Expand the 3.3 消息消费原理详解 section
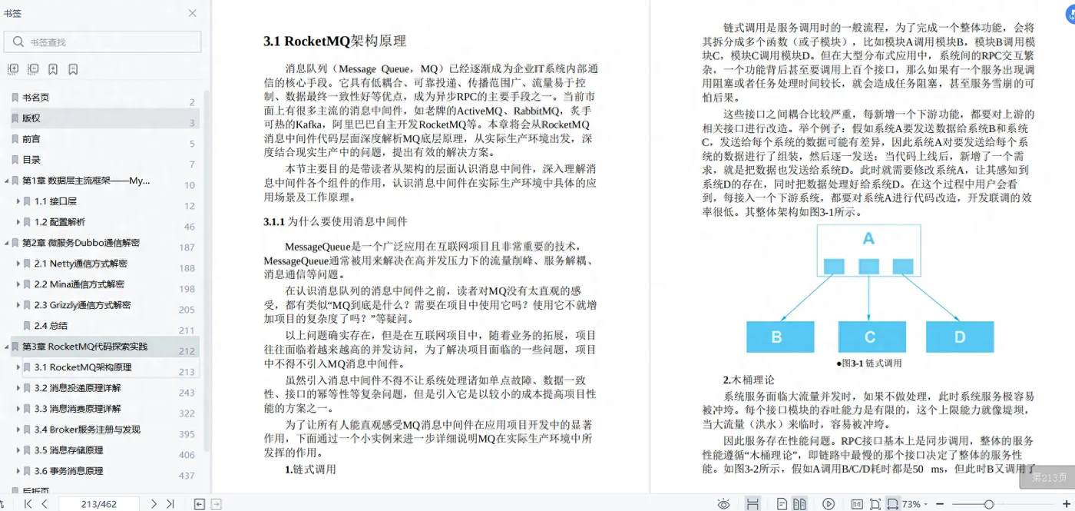 pyautogui.click(x=18, y=409)
